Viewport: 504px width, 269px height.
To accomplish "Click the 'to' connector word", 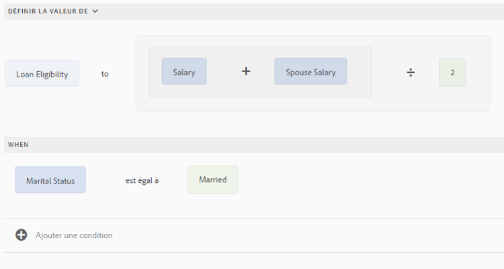I will 105,74.
